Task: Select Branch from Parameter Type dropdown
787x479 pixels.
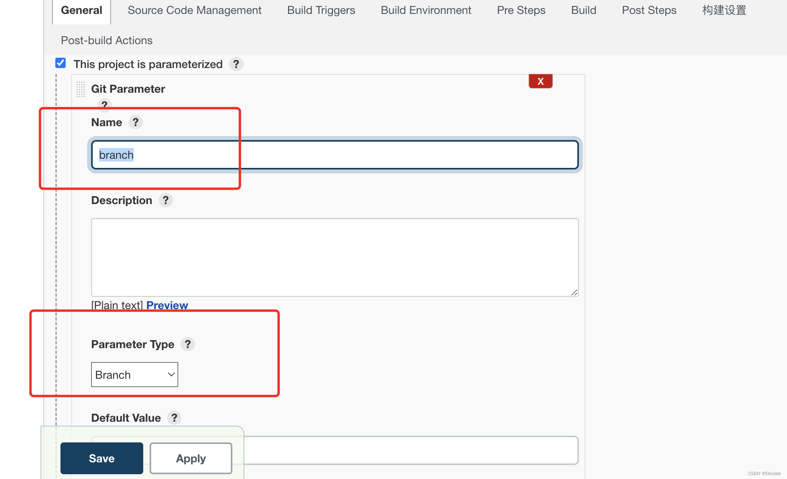Action: [134, 374]
